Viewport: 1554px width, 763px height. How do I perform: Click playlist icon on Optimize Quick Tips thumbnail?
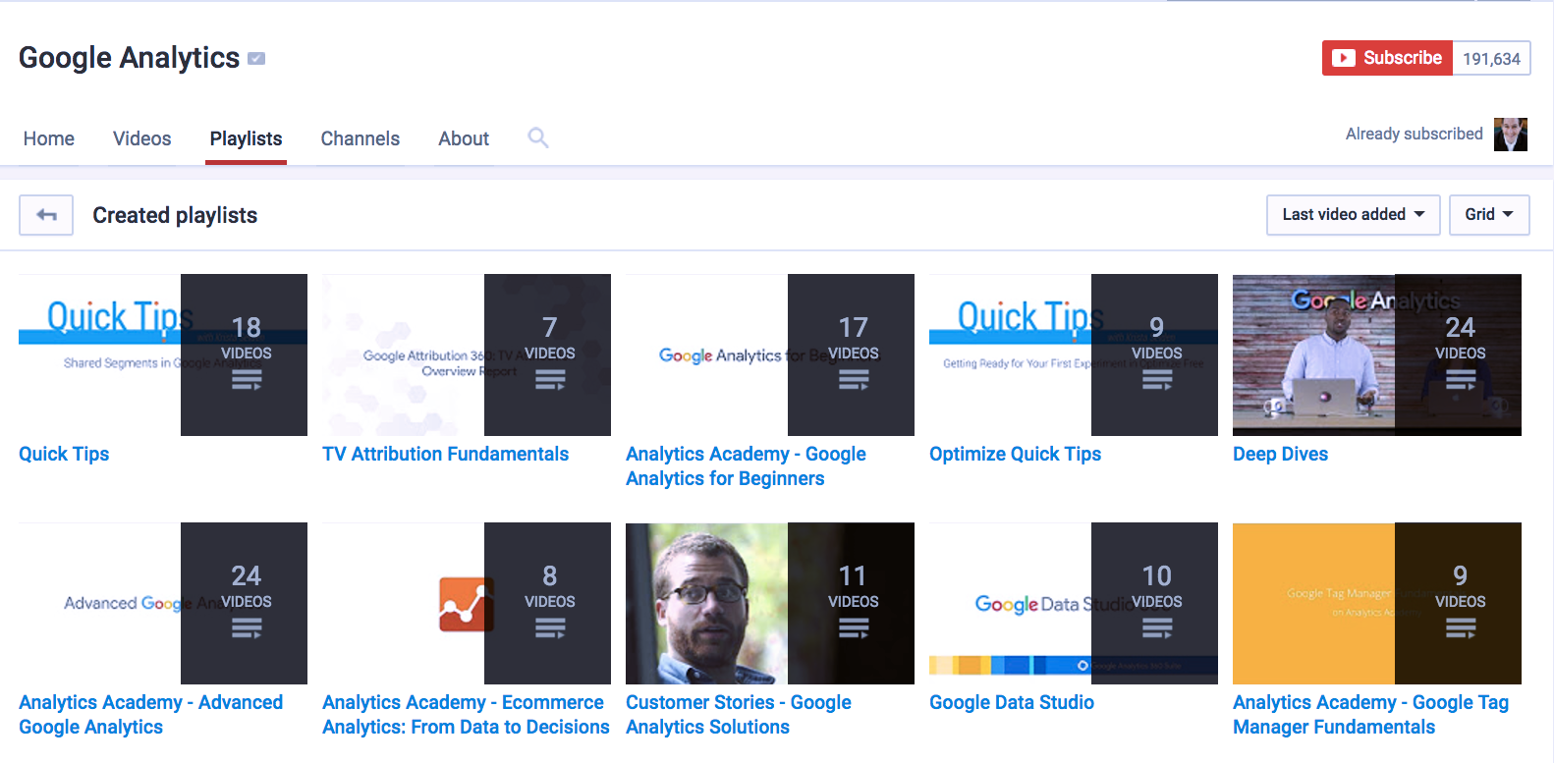click(x=1157, y=380)
